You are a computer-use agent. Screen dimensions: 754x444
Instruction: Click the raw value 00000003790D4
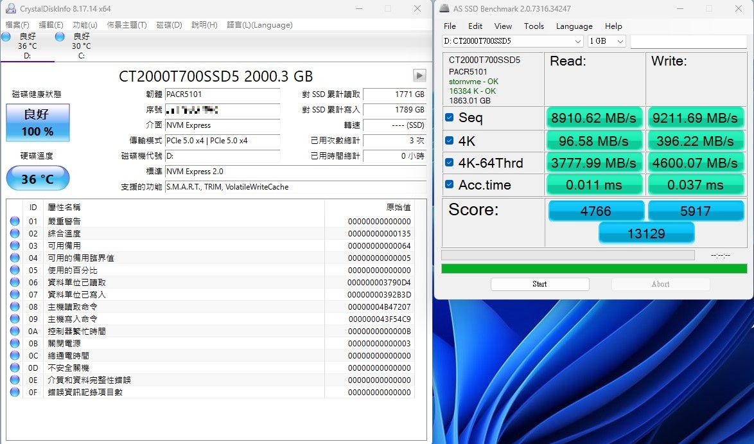(379, 282)
